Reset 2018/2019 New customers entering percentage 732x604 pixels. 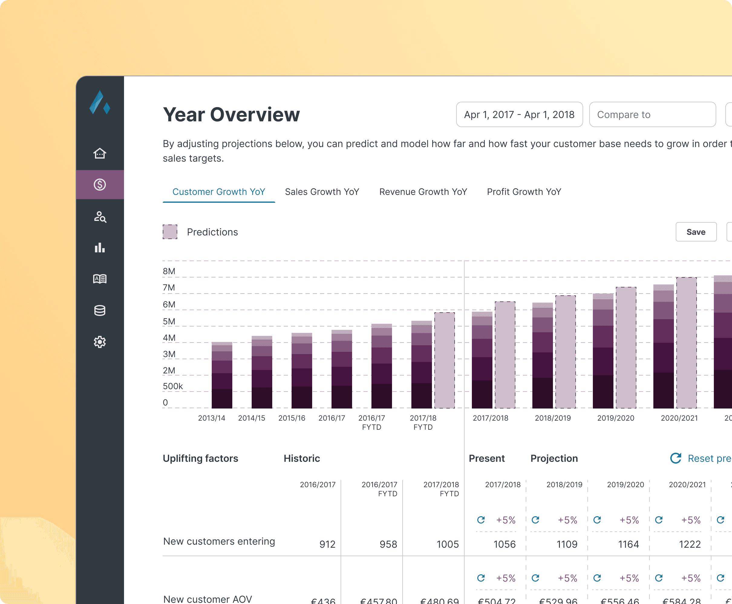535,520
